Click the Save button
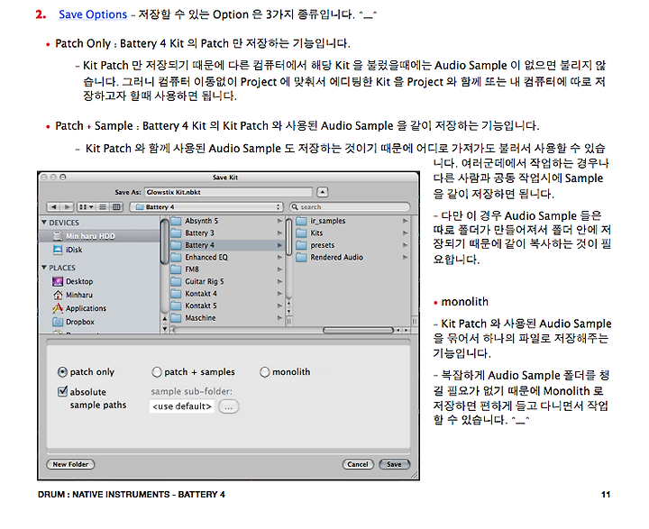649x529 pixels. [394, 464]
